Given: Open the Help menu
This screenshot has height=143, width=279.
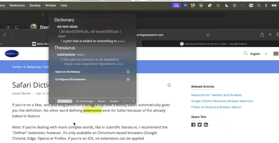Looking at the screenshot, I should 64,5.
